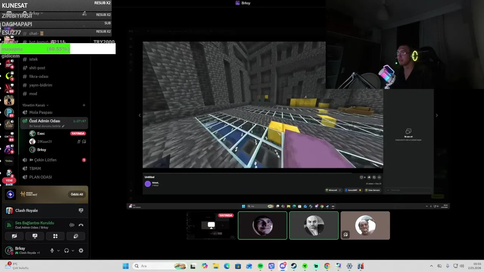
Task: Open the Windows Start menu
Action: tap(126, 266)
